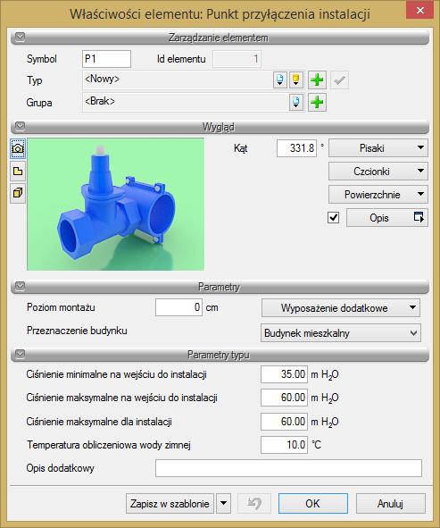
Task: Click the blue valve preview image
Action: coord(115,204)
